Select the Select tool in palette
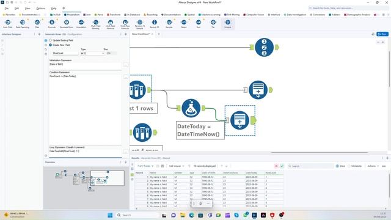 (x=184, y=24)
